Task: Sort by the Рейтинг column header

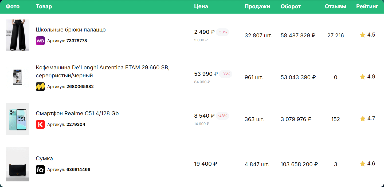Action: pyautogui.click(x=367, y=6)
